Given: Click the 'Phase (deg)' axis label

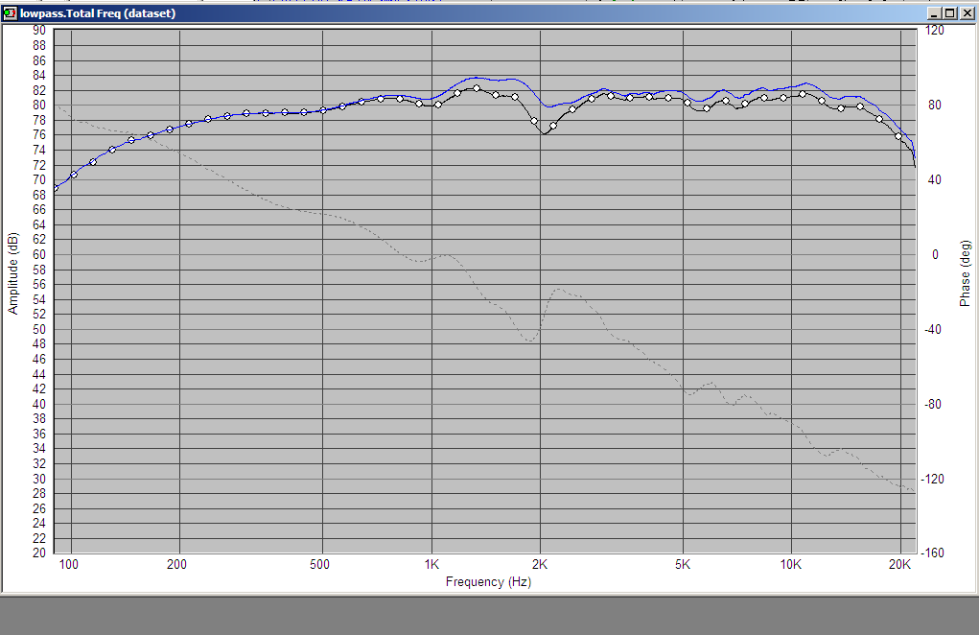Looking at the screenshot, I should 965,272.
